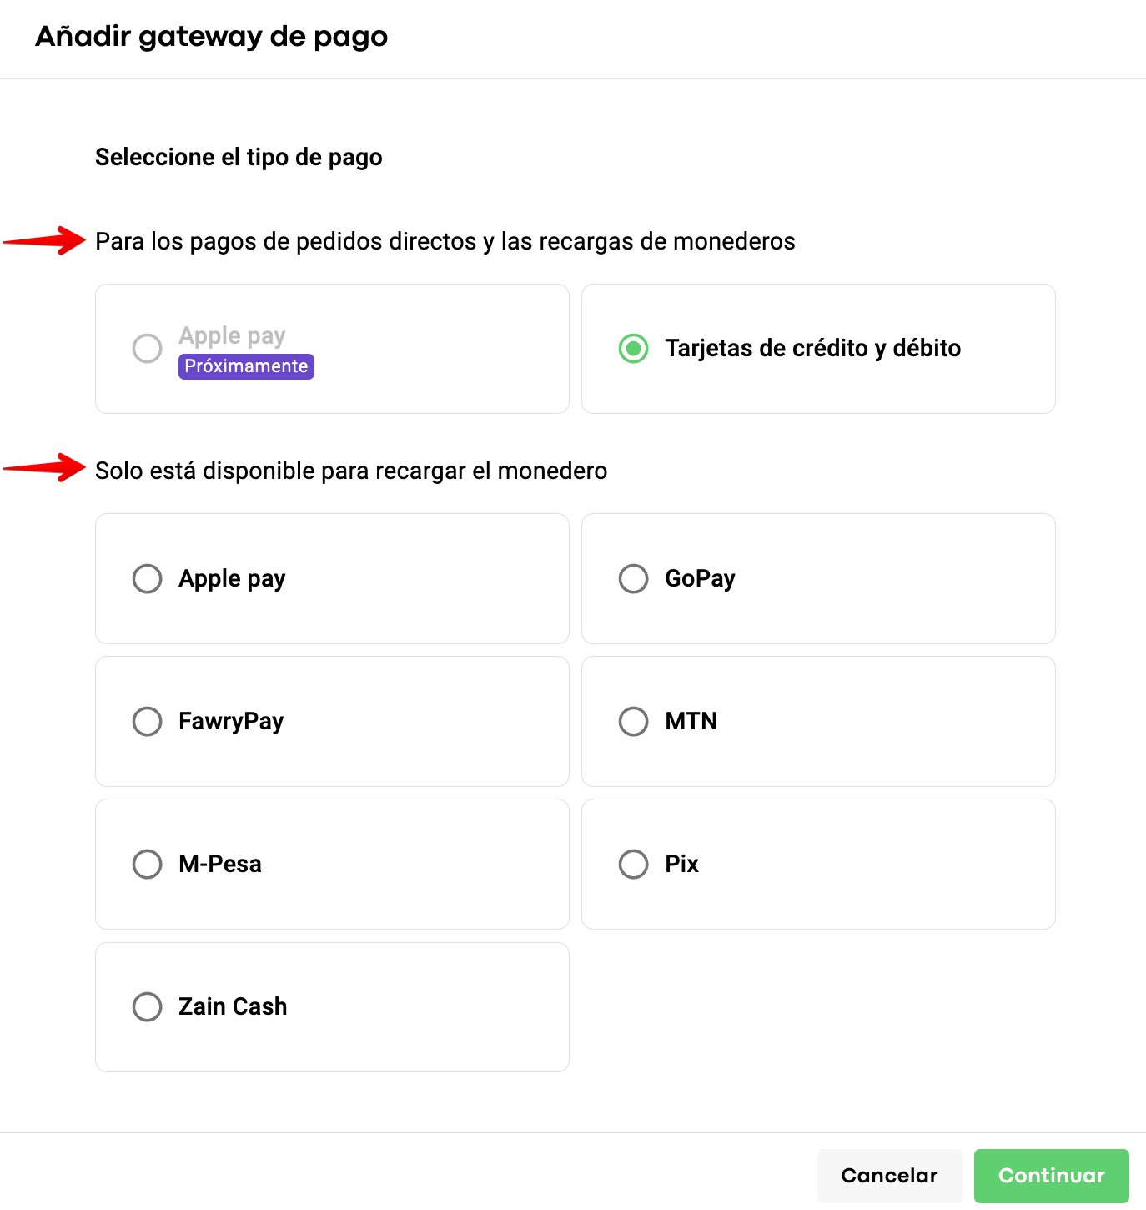The width and height of the screenshot is (1146, 1210).
Task: Select MTN as payment type
Action: 634,721
